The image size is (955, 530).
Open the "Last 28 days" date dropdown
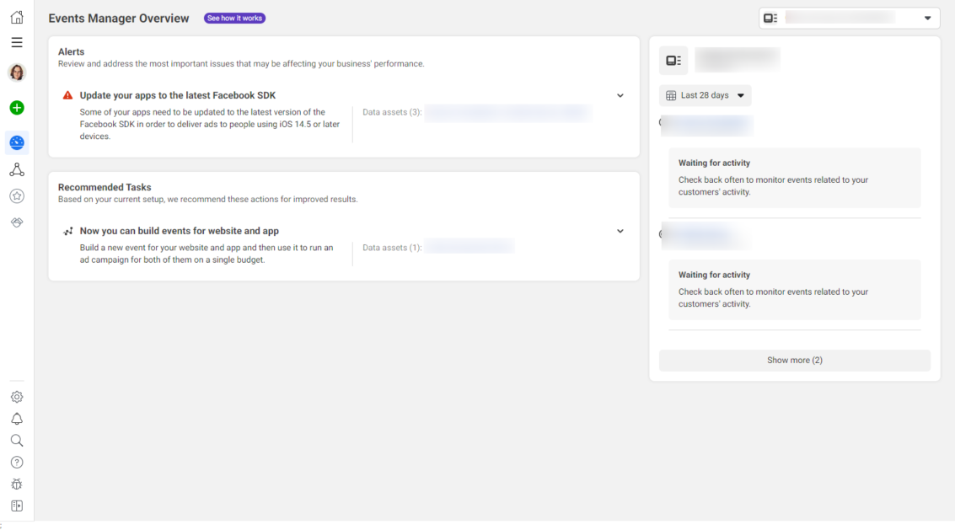[x=706, y=96]
